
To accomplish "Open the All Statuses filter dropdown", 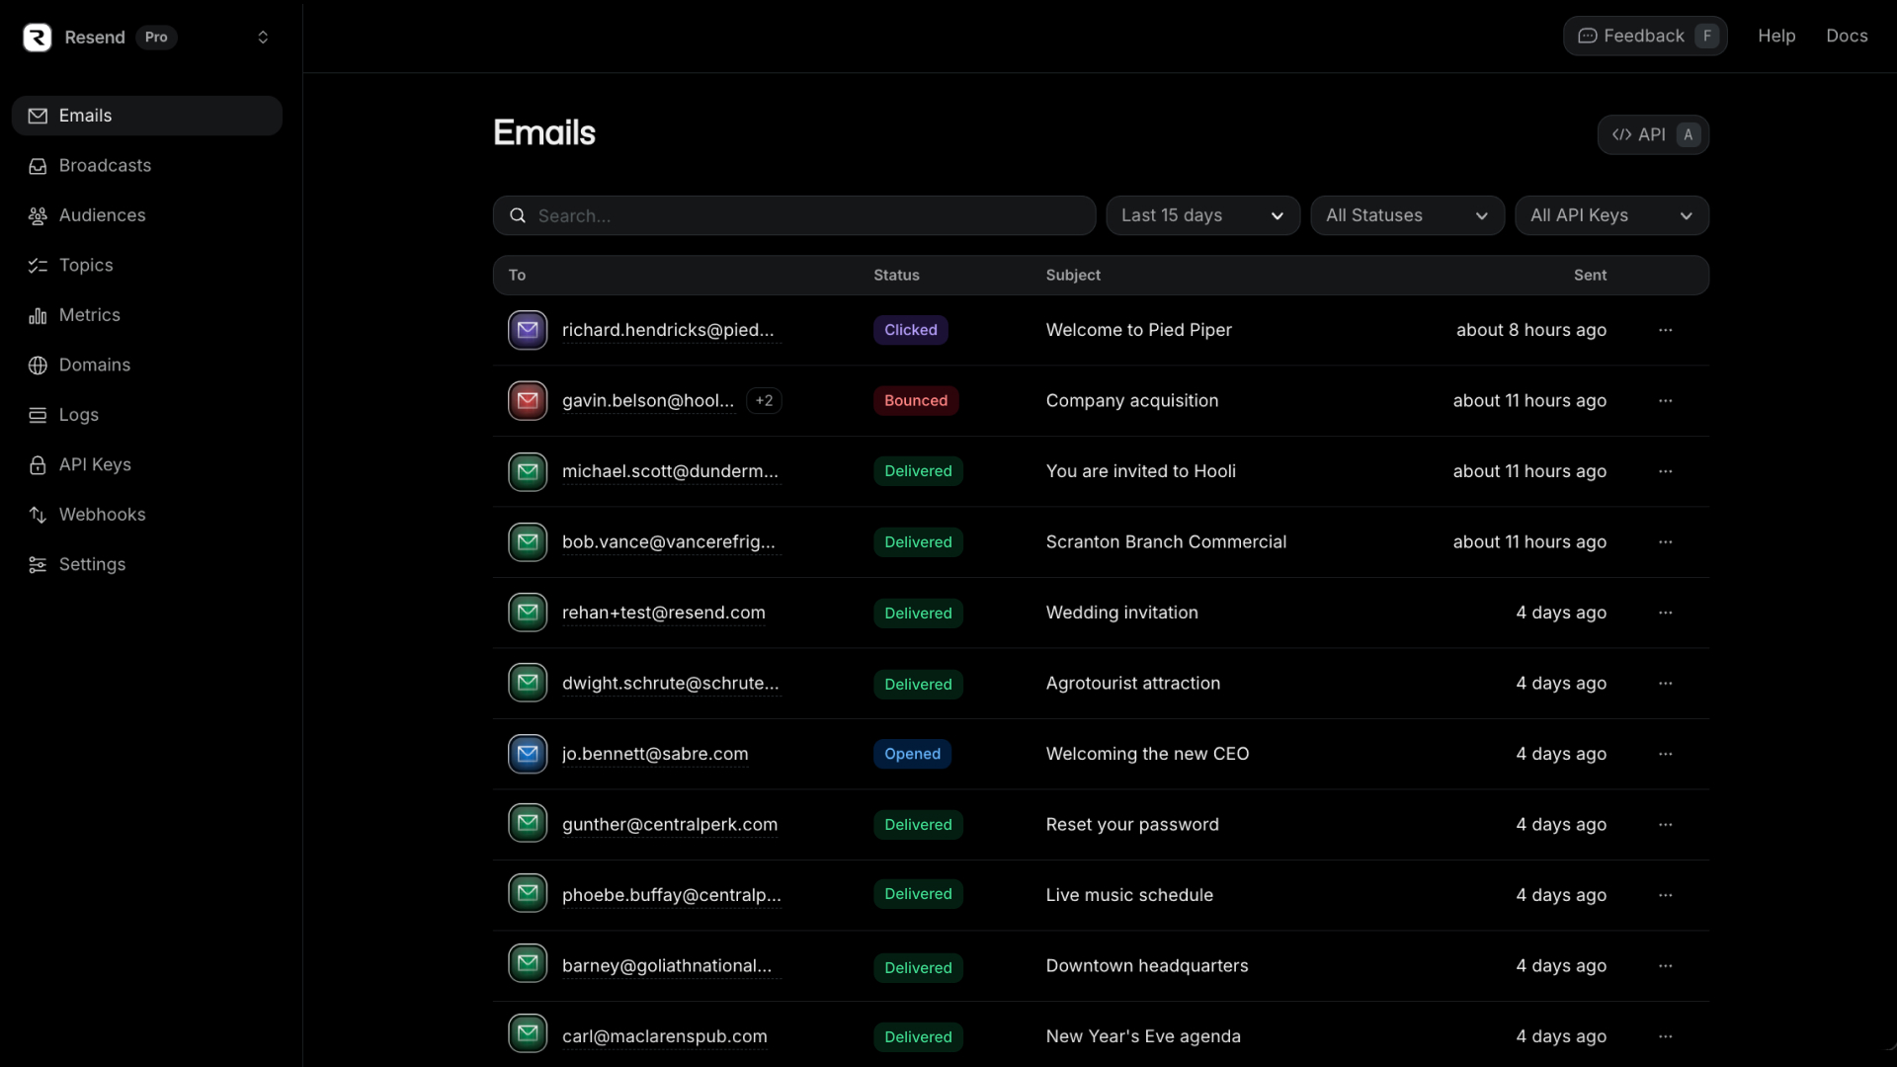I will pos(1406,215).
